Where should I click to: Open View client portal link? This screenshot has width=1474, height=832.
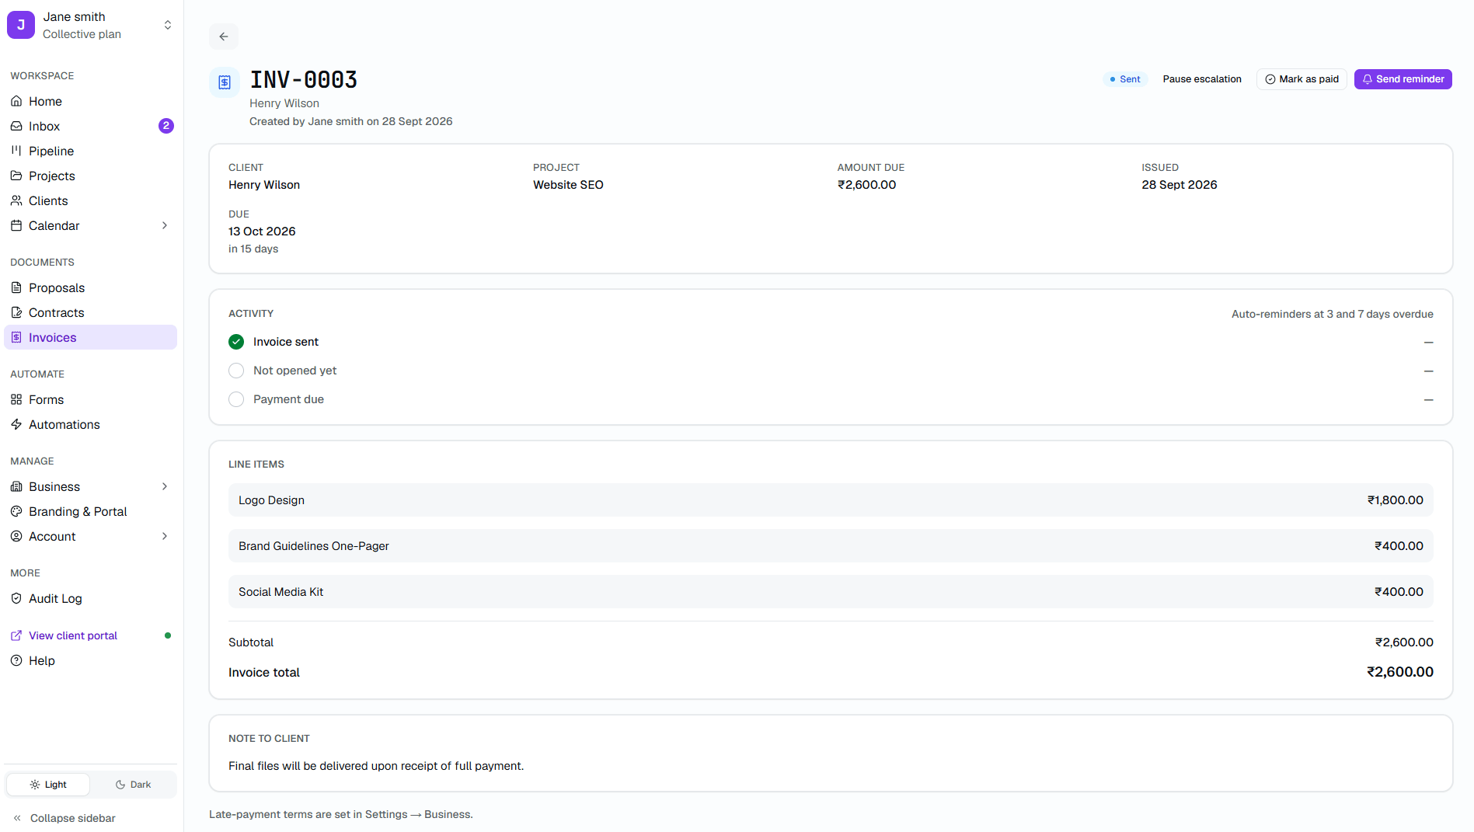(x=73, y=635)
